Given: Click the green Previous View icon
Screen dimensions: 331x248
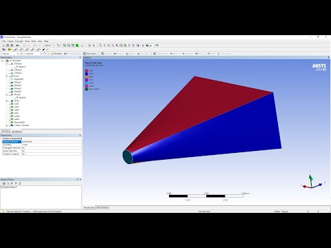Looking at the screenshot, I should click(x=126, y=45).
